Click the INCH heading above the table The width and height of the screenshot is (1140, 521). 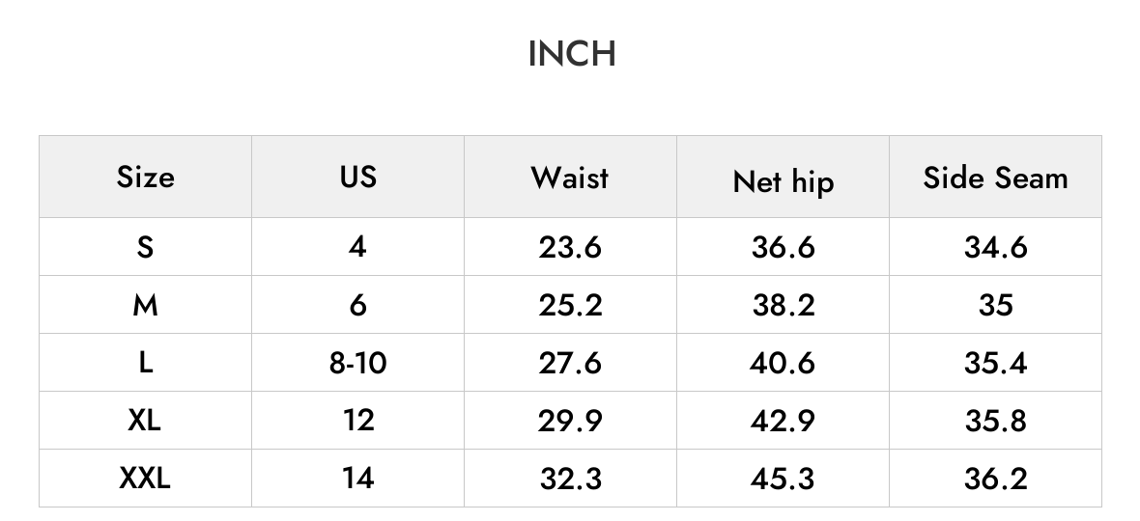[x=572, y=54]
